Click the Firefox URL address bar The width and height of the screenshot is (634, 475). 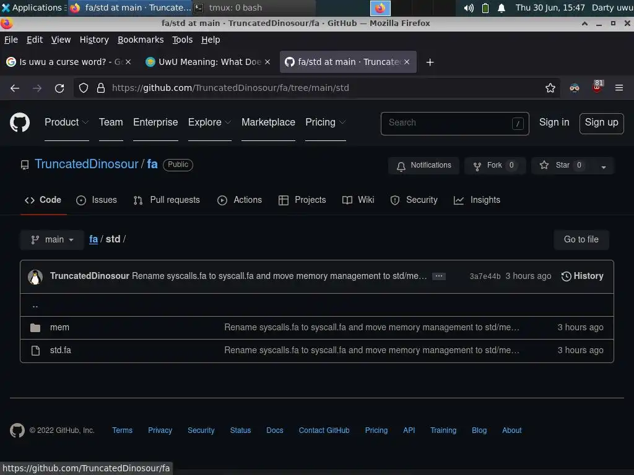coord(315,88)
